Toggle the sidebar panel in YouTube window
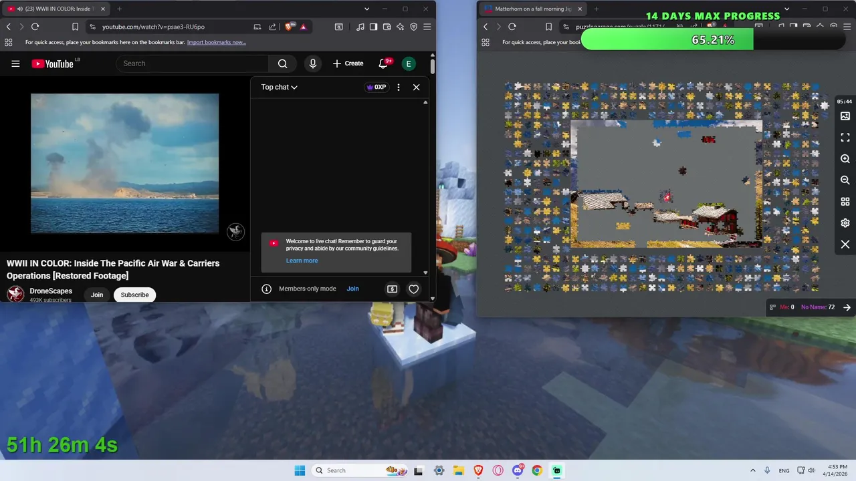Screen dimensions: 856x481 point(373,27)
